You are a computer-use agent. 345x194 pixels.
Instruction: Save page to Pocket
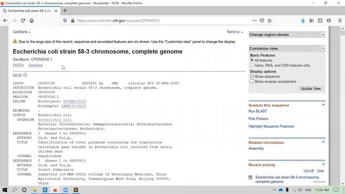(x=262, y=20)
